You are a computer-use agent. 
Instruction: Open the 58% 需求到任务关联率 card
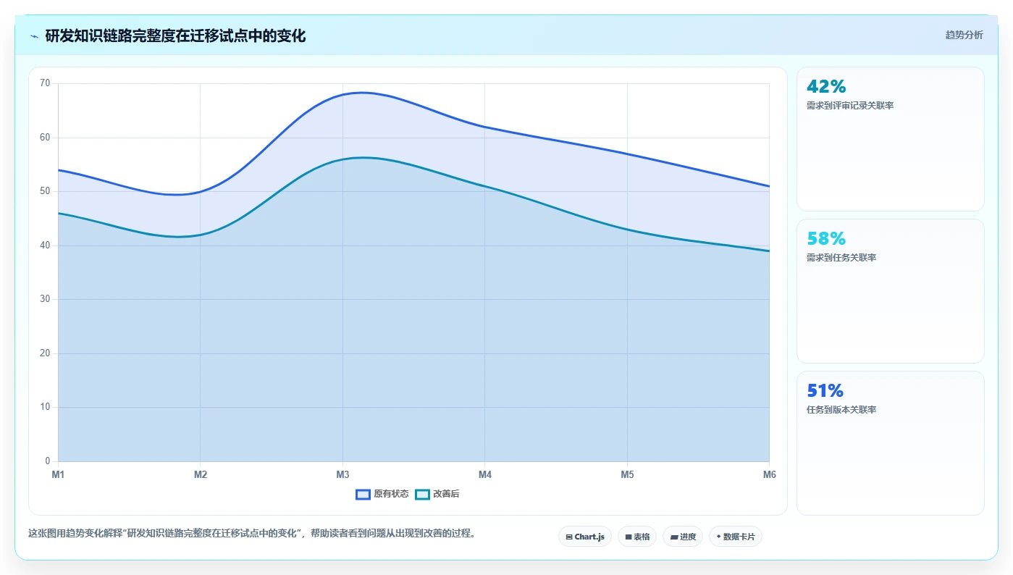click(891, 291)
